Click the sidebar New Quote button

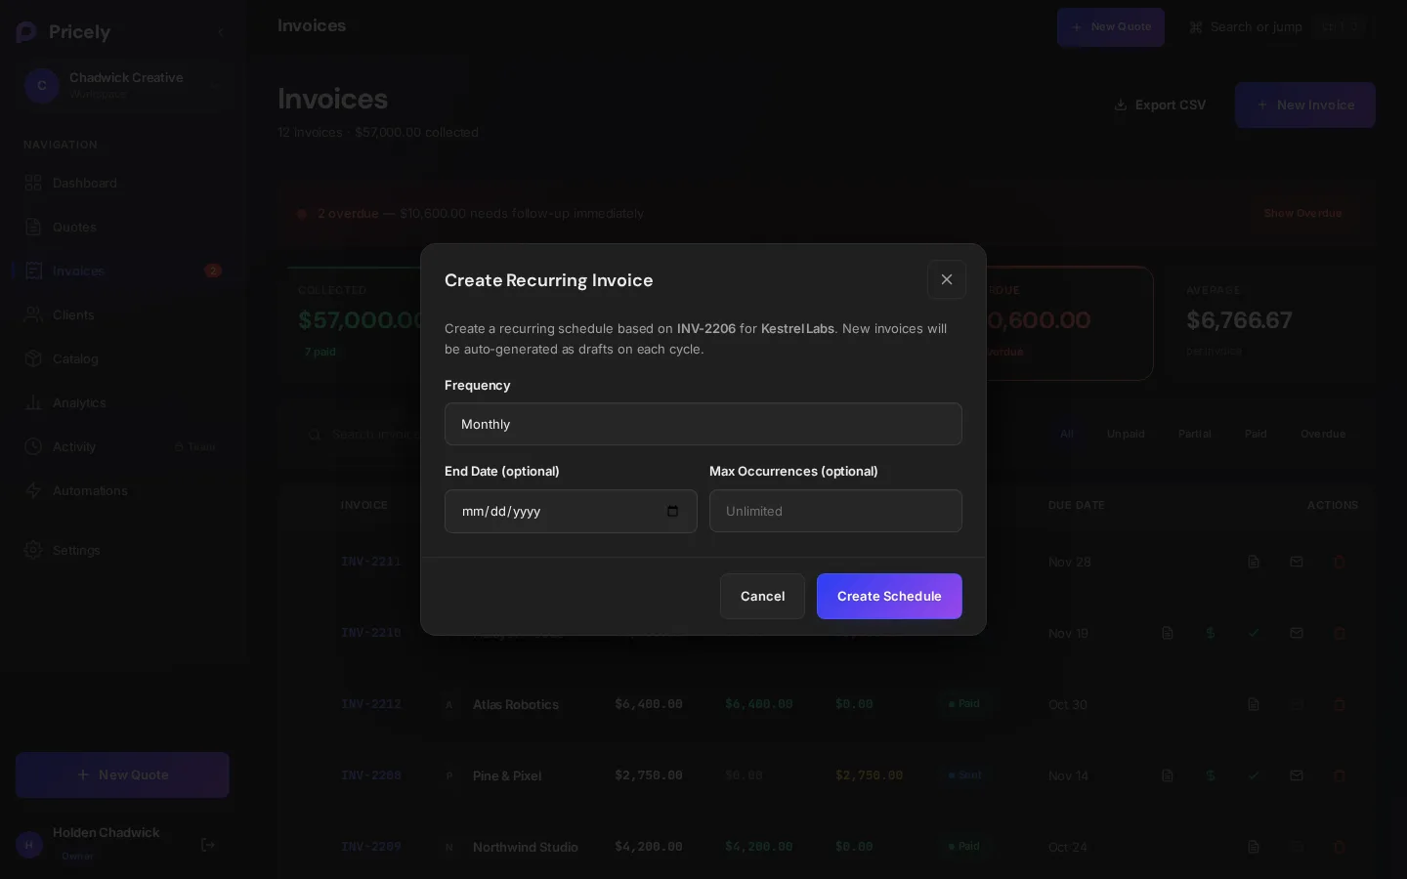coord(122,774)
